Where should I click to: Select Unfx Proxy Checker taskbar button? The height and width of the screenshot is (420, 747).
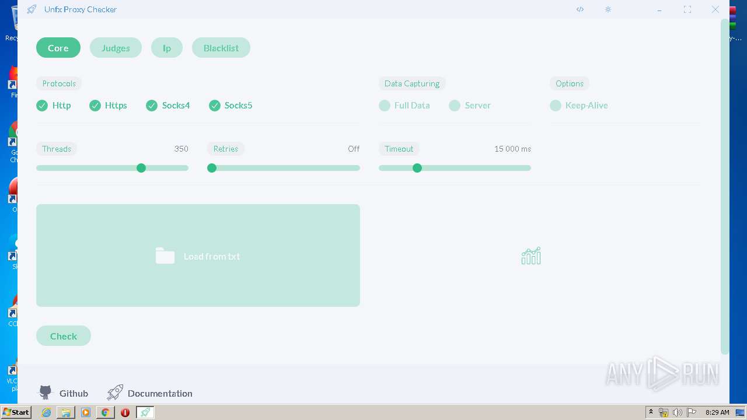(x=145, y=412)
